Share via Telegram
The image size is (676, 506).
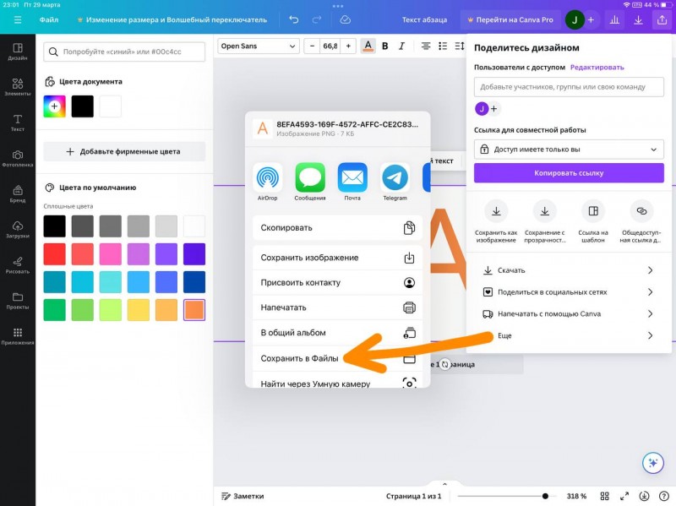pos(395,182)
